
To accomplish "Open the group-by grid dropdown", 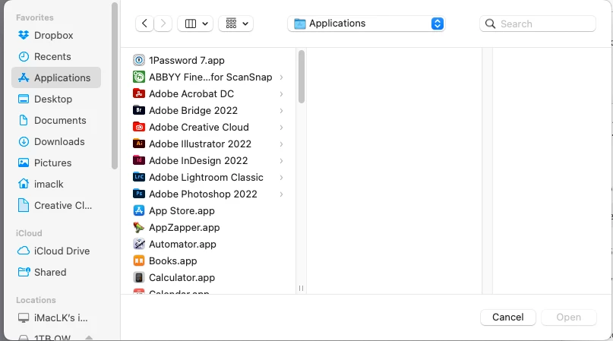I will point(236,24).
